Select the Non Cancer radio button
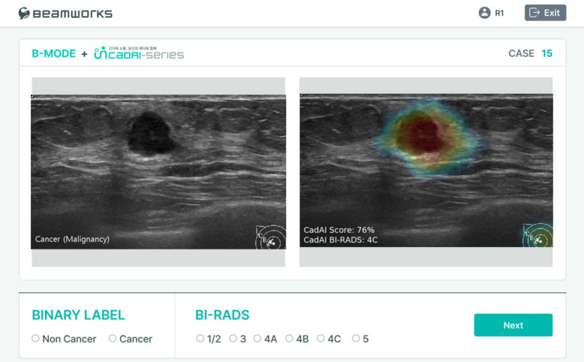 click(35, 339)
